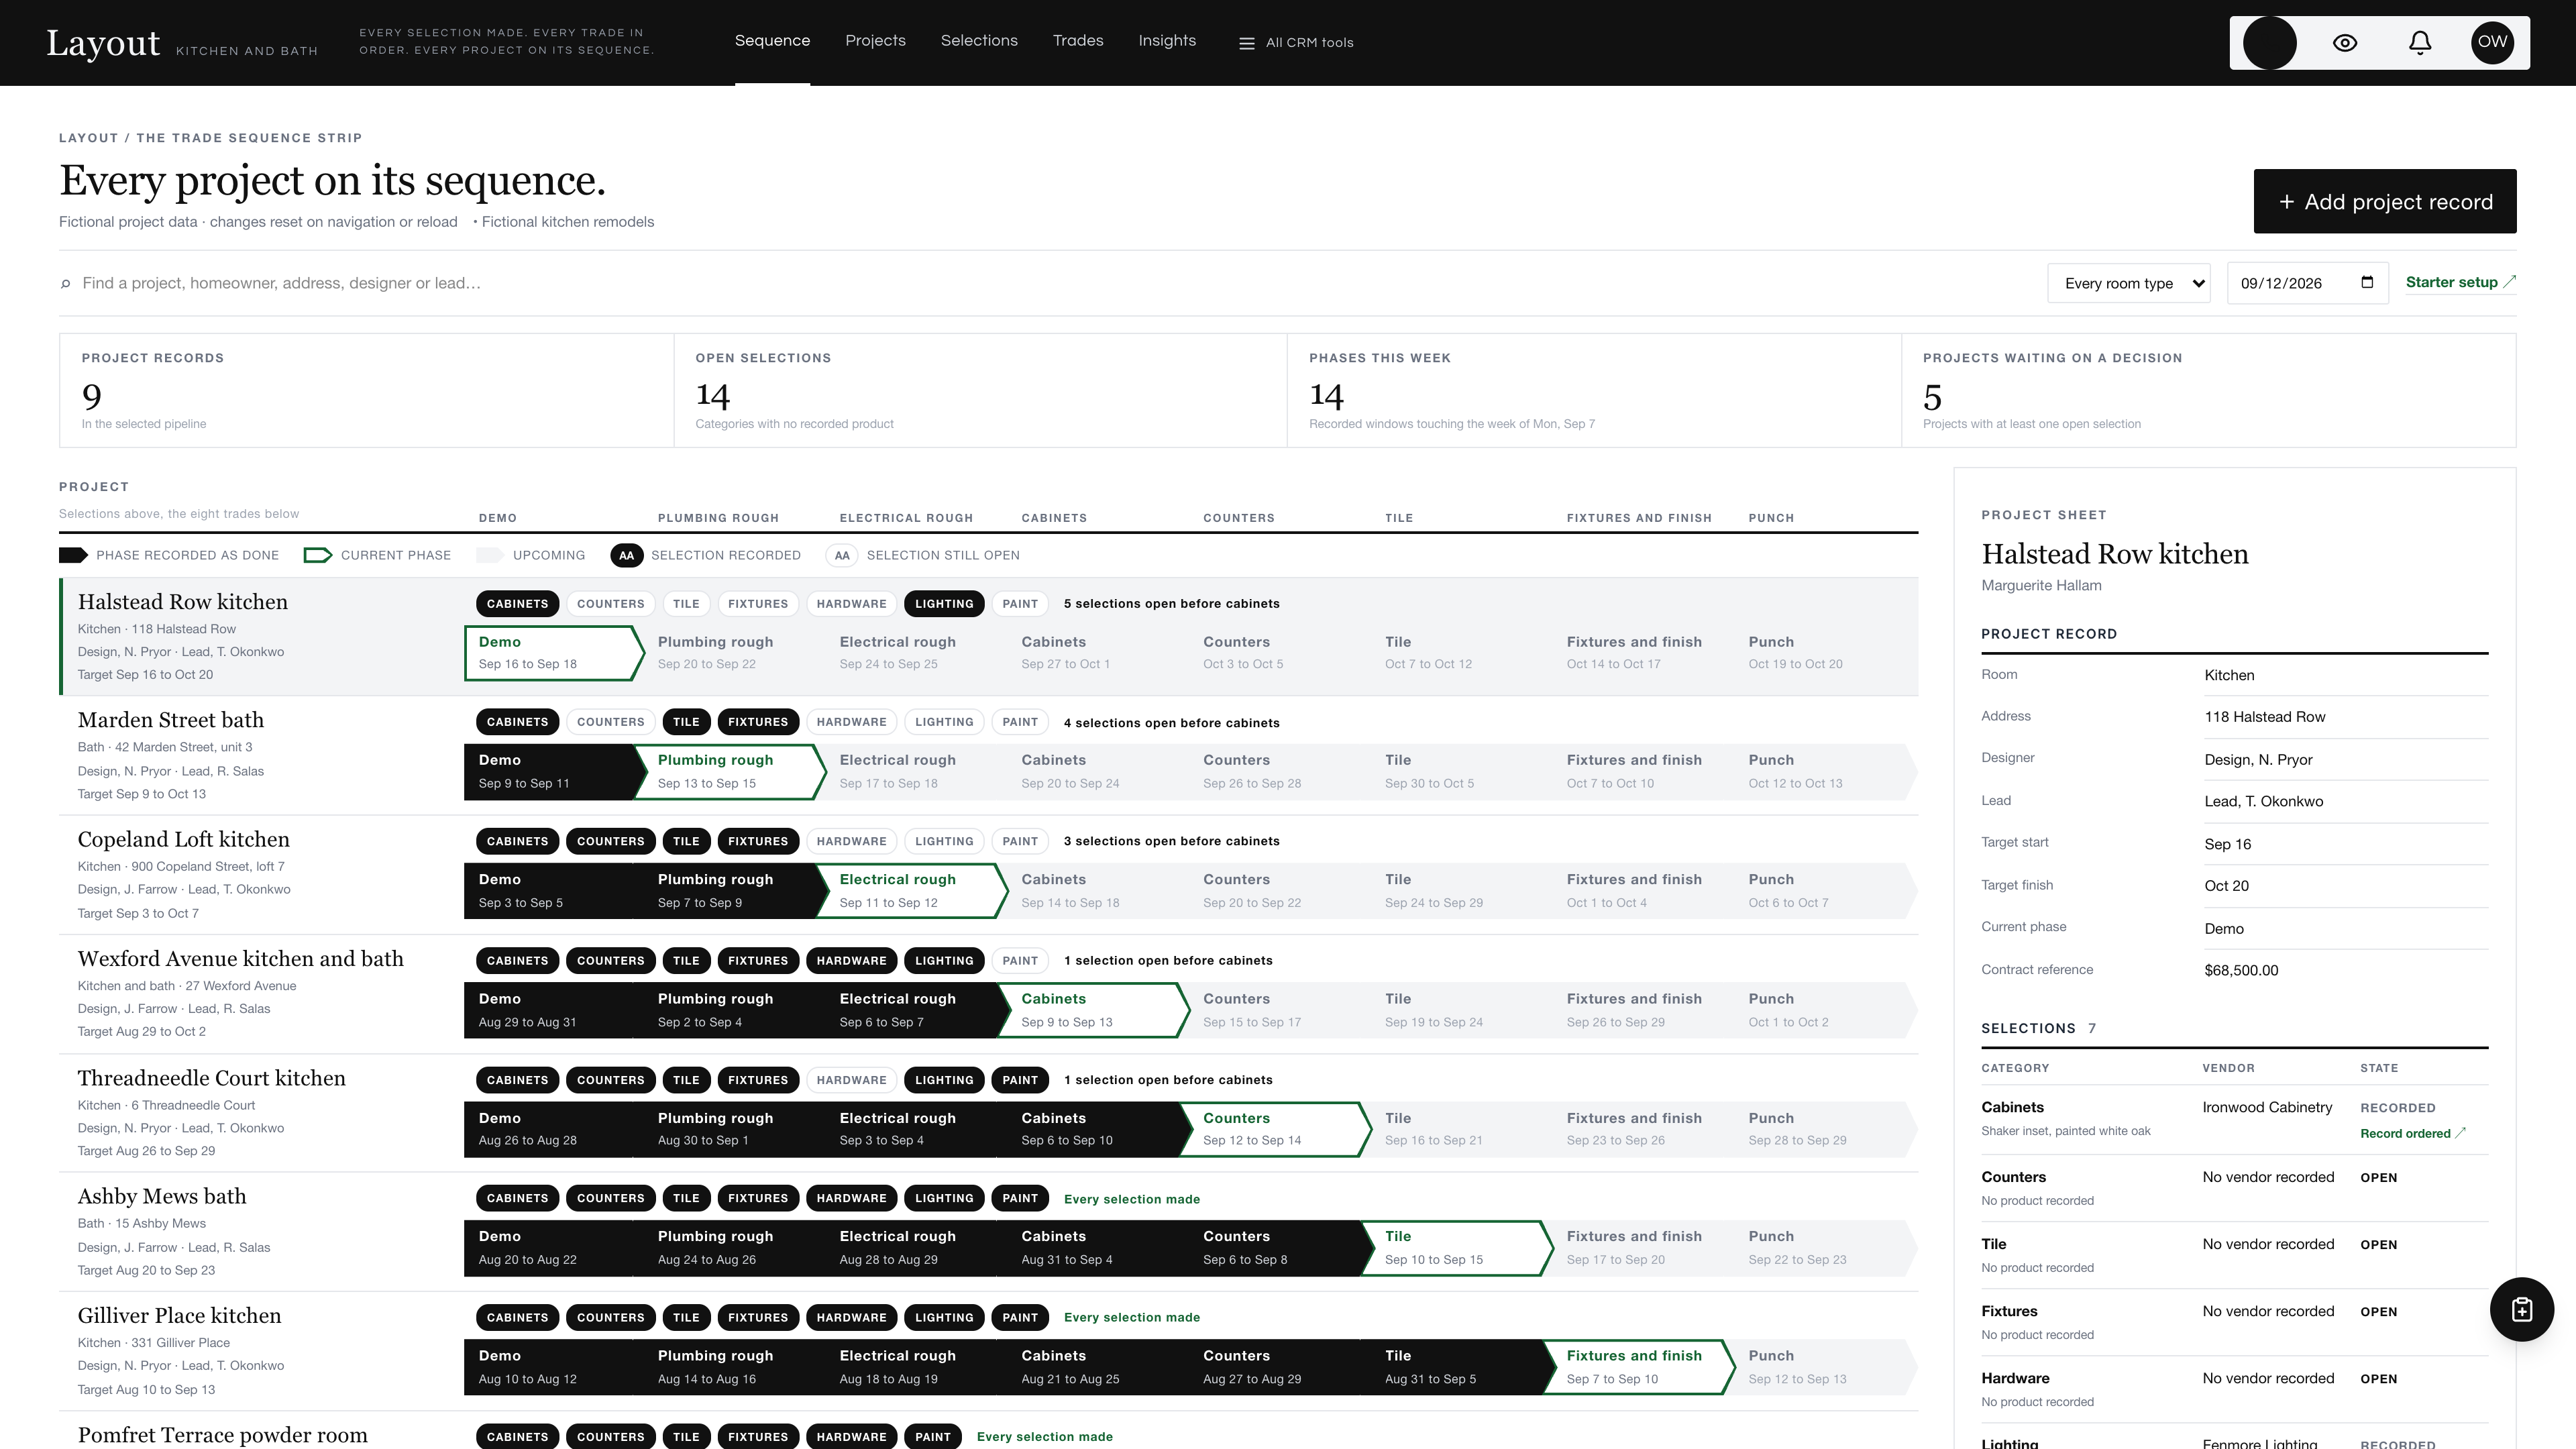Open the All CRM tools hamburger icon
The width and height of the screenshot is (2576, 1449).
pyautogui.click(x=1246, y=43)
